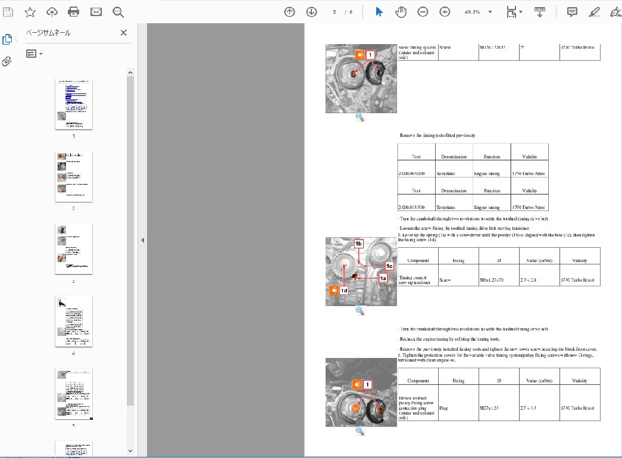Send file by email envelope icon
This screenshot has height=458, width=622.
pyautogui.click(x=96, y=12)
